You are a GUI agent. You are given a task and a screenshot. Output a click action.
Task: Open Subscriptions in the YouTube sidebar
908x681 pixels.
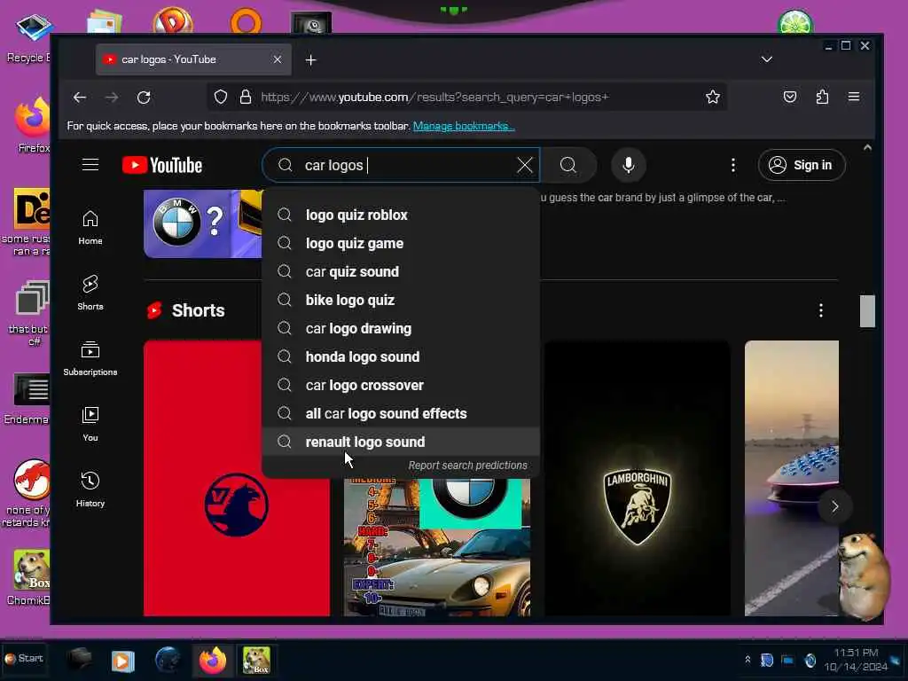click(x=90, y=359)
